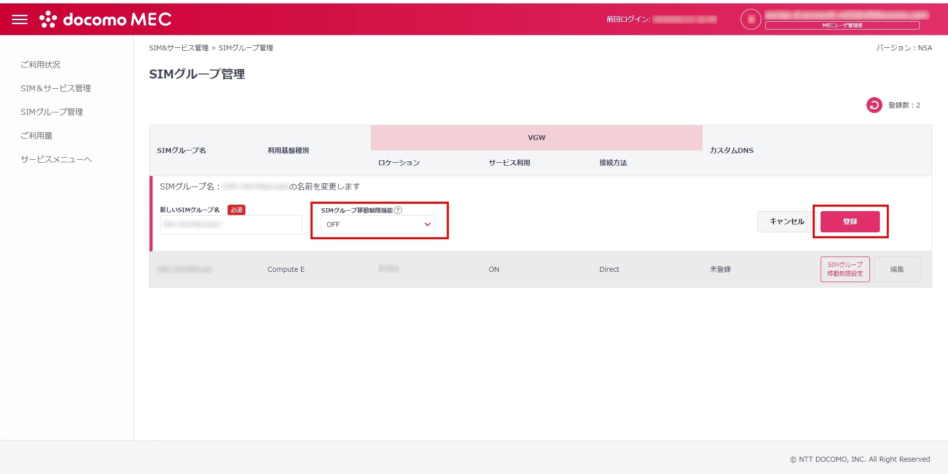The width and height of the screenshot is (948, 474).
Task: Open ご利用量 in the sidebar
Action: click(37, 136)
